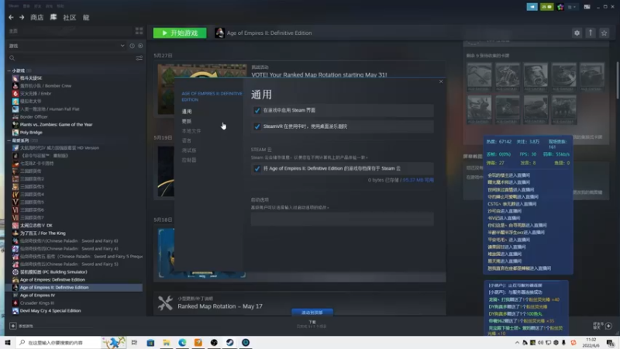
Task: Select Bomber Crew in library list
Action: click(x=46, y=86)
